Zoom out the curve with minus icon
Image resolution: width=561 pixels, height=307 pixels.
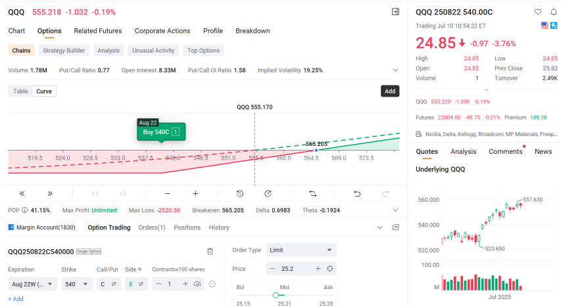167,193
